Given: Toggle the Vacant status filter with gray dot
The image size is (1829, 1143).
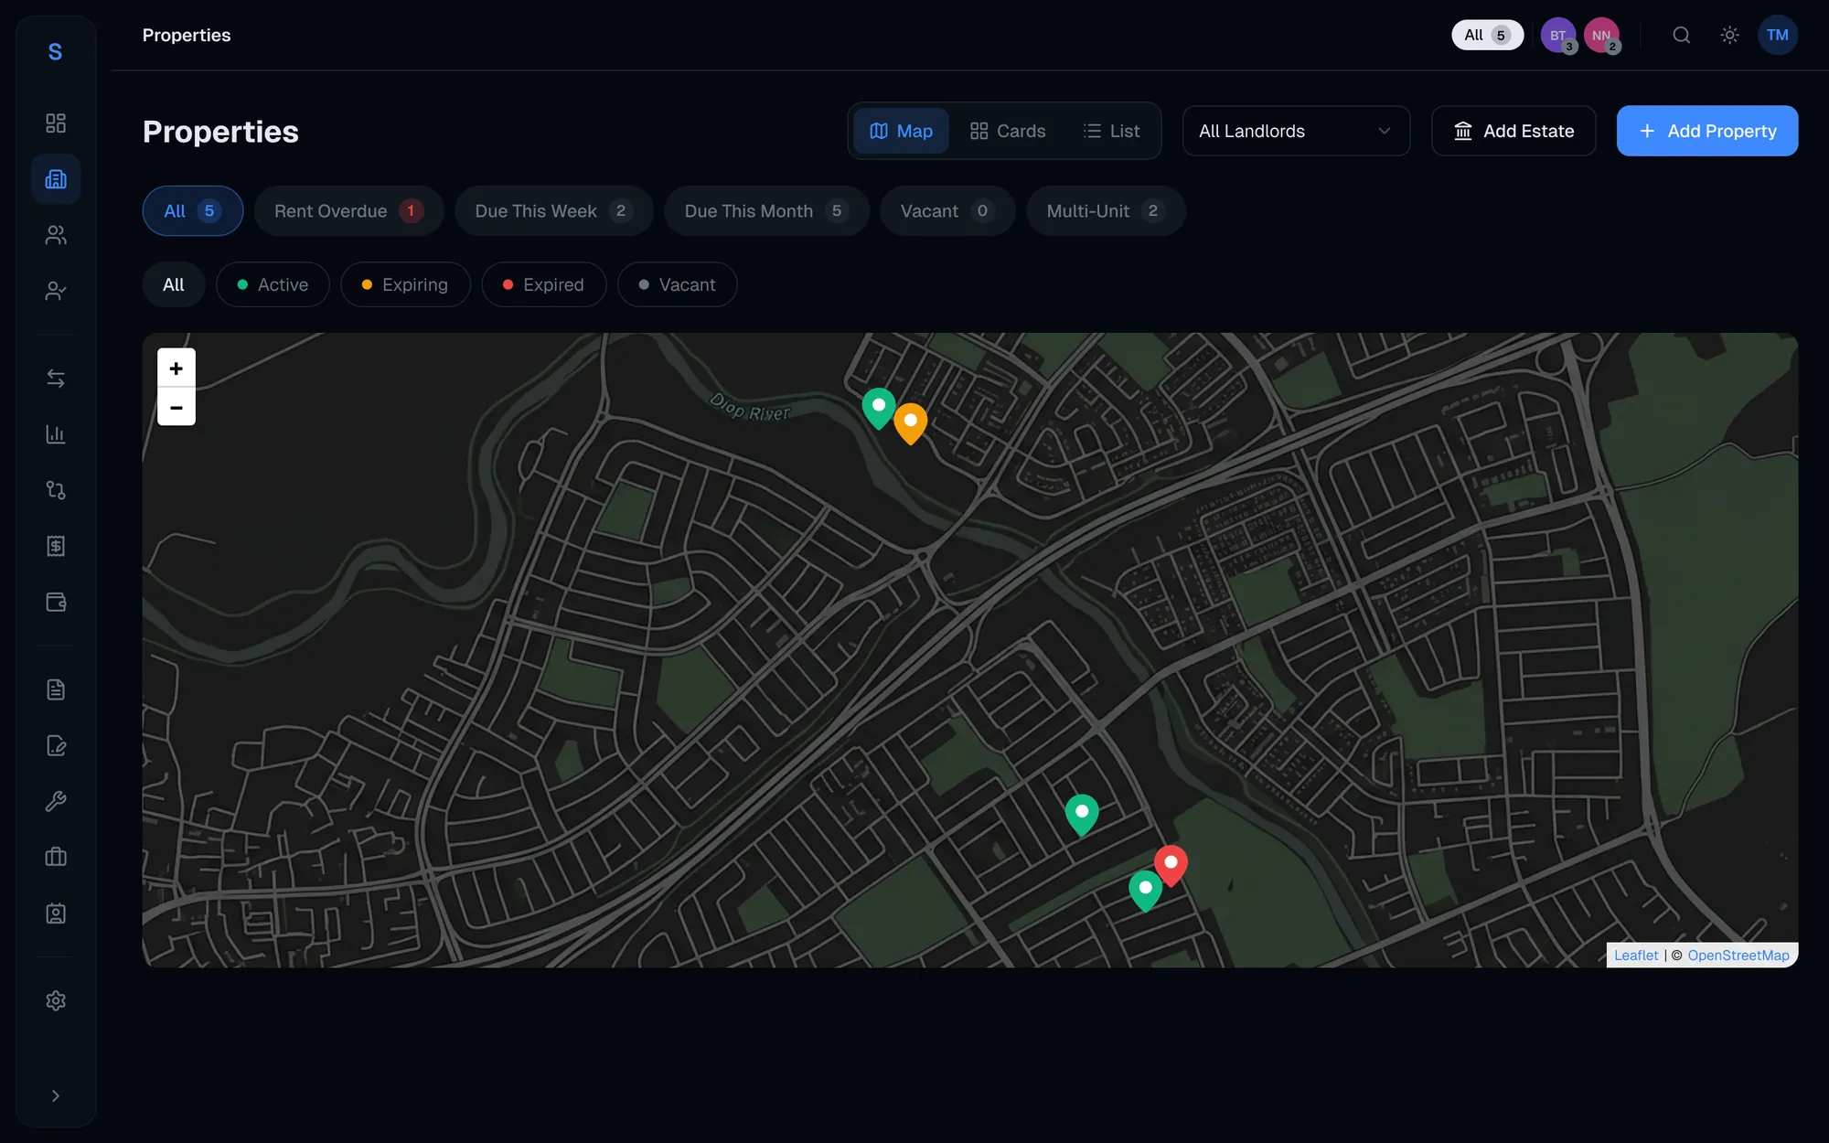Looking at the screenshot, I should tap(677, 284).
